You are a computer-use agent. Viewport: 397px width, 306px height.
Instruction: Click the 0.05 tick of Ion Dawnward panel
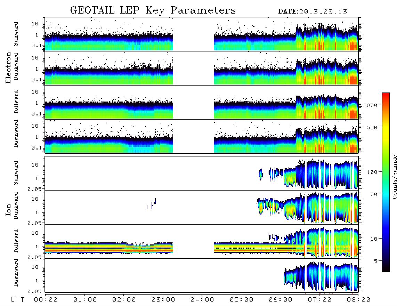tap(34, 291)
